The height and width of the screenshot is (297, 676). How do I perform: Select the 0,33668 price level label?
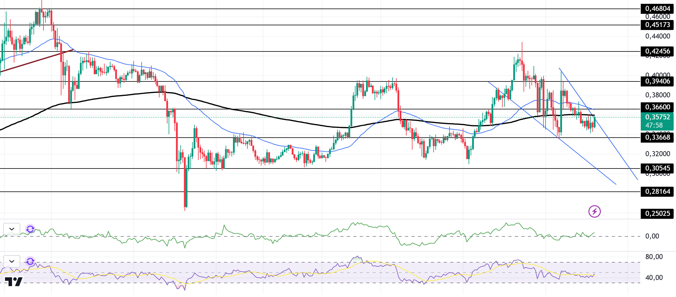pos(657,137)
